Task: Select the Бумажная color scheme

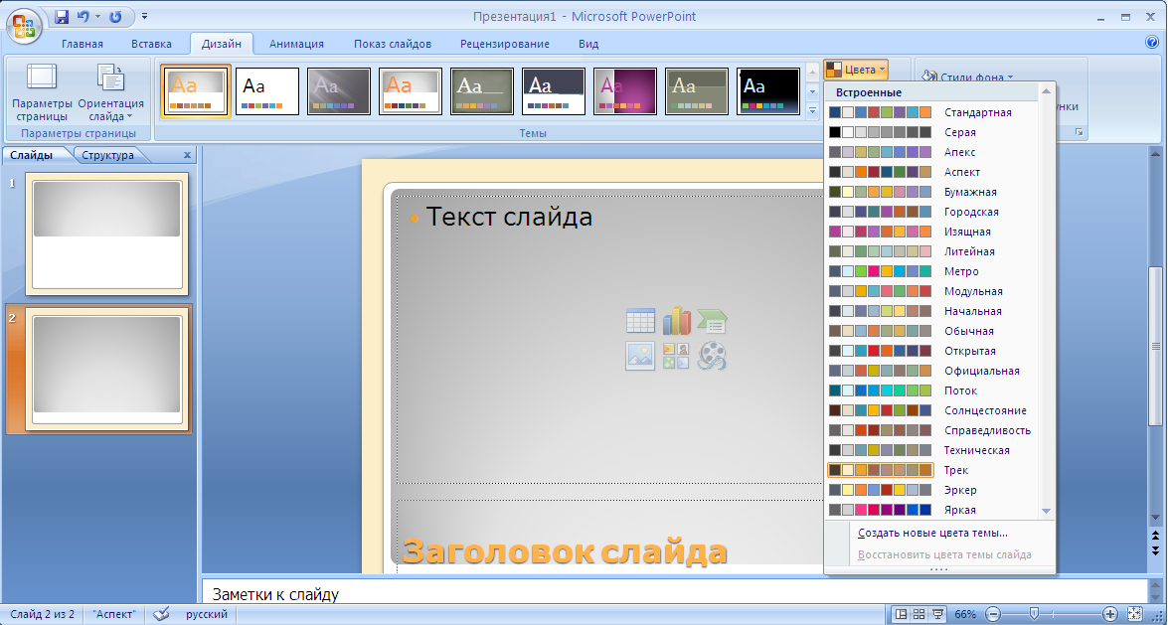Action: click(932, 192)
